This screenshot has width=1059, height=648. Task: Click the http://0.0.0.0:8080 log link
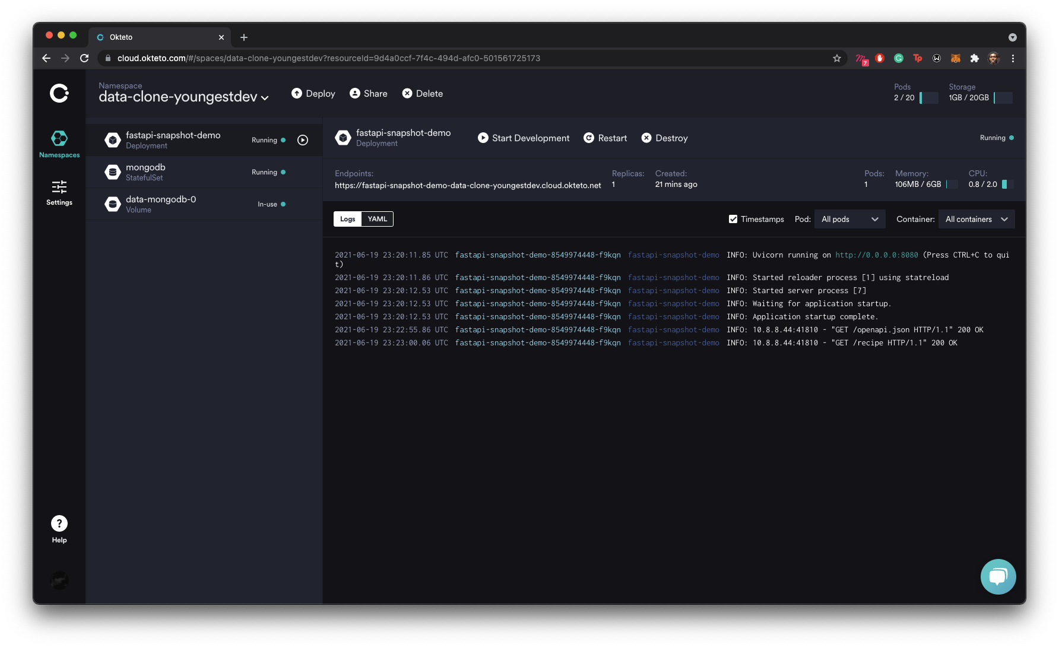[877, 255]
